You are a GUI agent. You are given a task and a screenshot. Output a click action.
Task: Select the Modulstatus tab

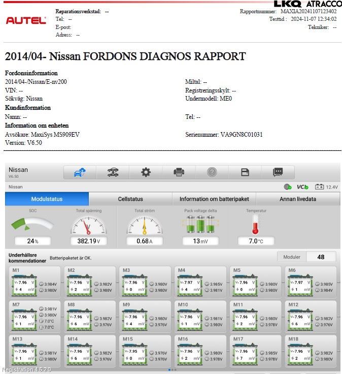[x=47, y=199]
